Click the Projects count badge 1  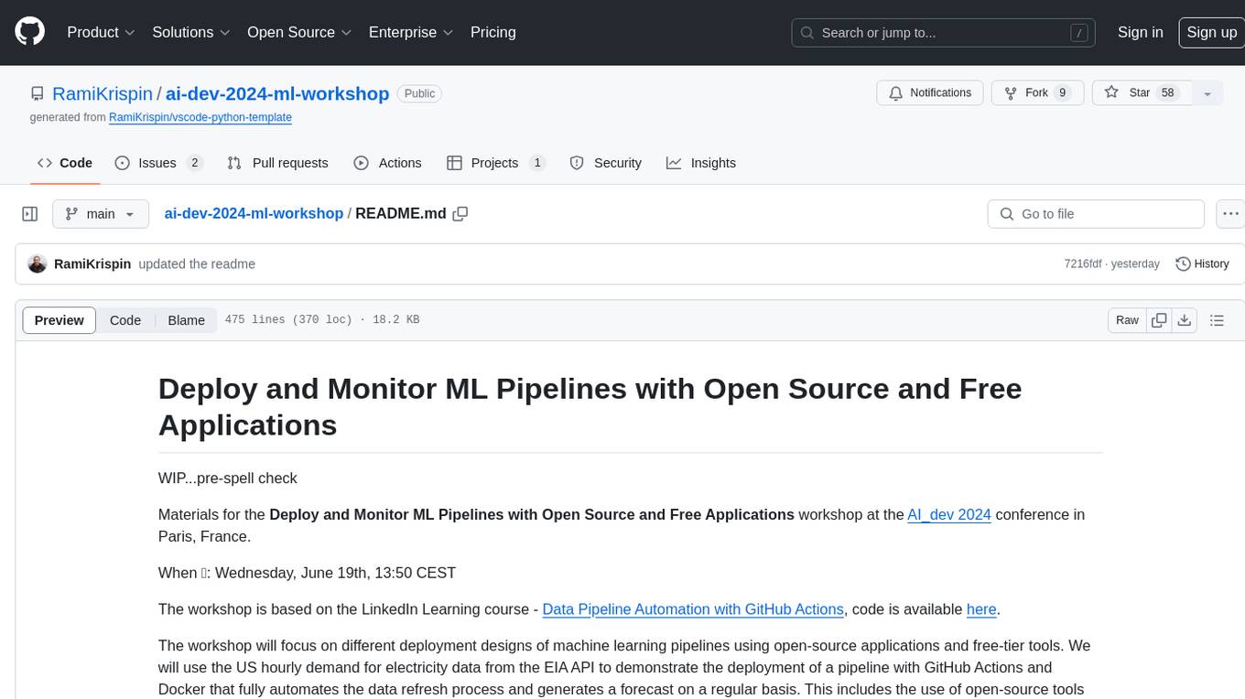click(x=537, y=163)
